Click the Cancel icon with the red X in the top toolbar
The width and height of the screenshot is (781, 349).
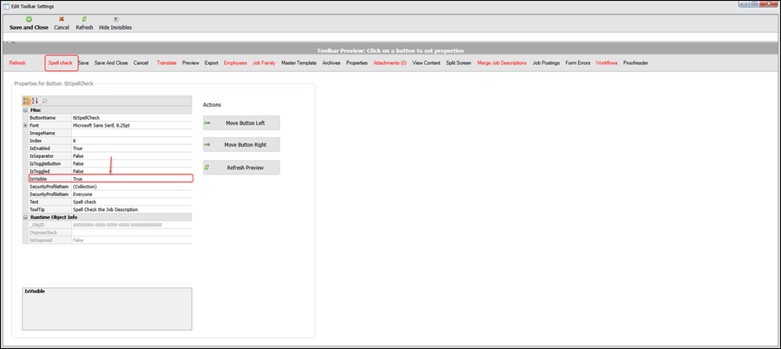coord(62,19)
